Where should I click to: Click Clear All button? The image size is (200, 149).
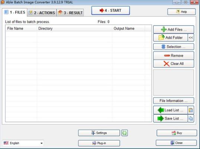(174, 64)
